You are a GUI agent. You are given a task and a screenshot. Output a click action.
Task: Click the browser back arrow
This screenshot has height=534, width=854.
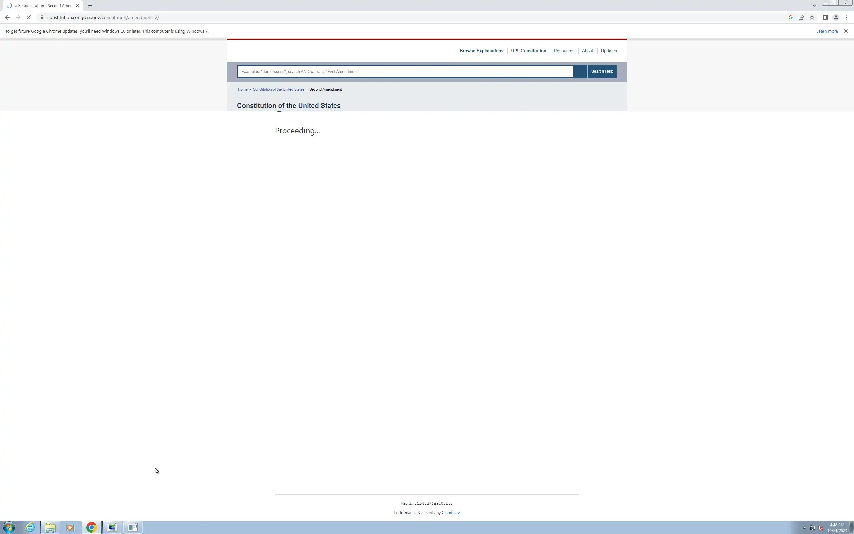point(7,17)
